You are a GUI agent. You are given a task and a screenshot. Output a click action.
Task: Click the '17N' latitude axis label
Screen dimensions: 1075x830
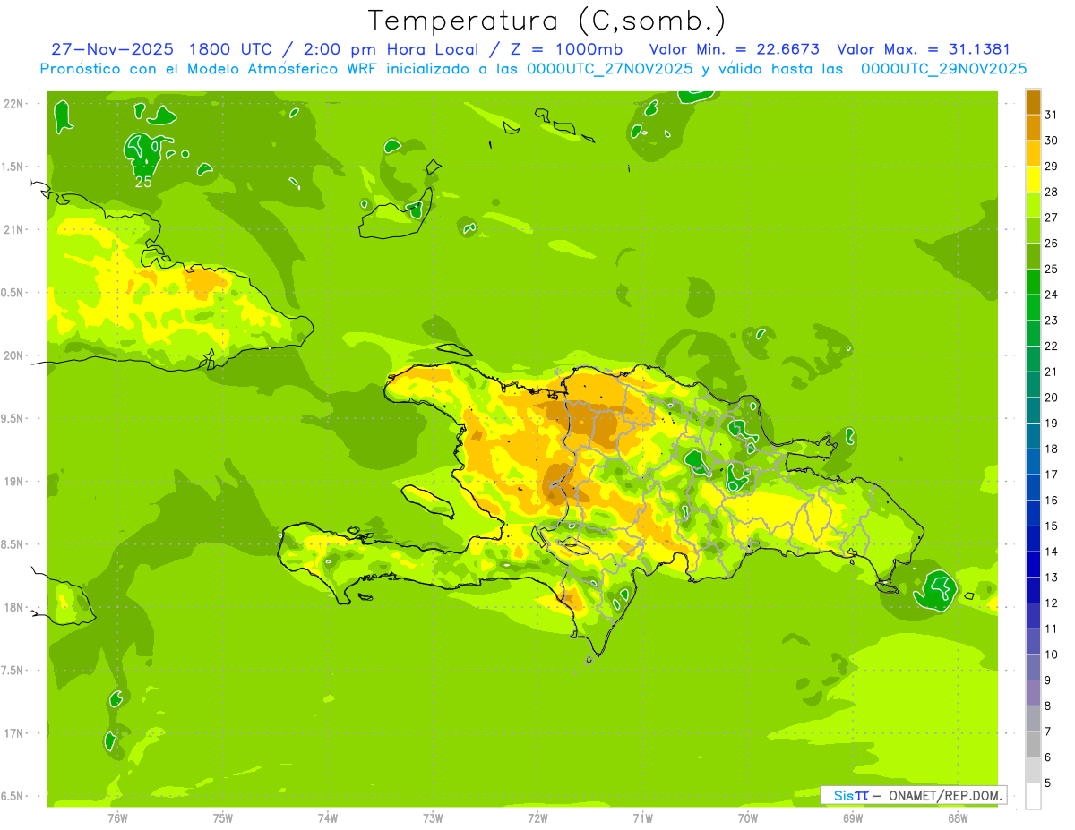point(13,733)
